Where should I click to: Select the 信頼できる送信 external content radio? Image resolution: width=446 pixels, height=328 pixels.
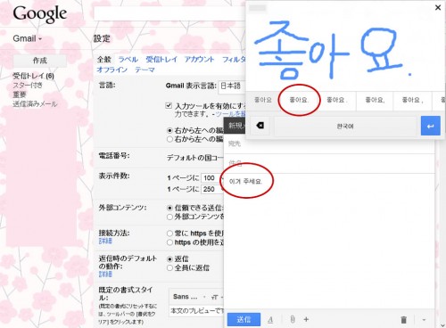169,208
